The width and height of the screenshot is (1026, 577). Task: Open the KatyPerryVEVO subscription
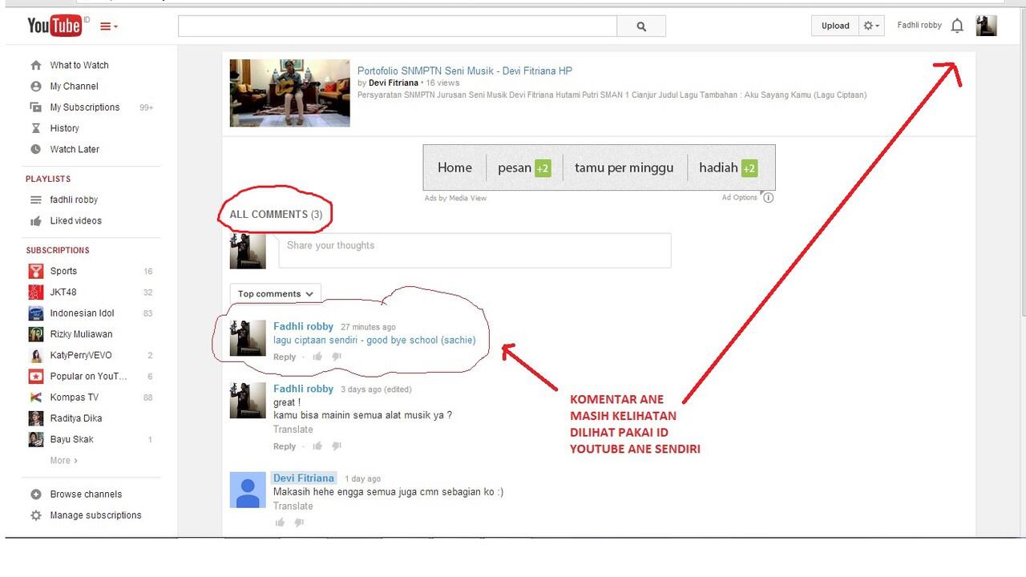pos(81,355)
